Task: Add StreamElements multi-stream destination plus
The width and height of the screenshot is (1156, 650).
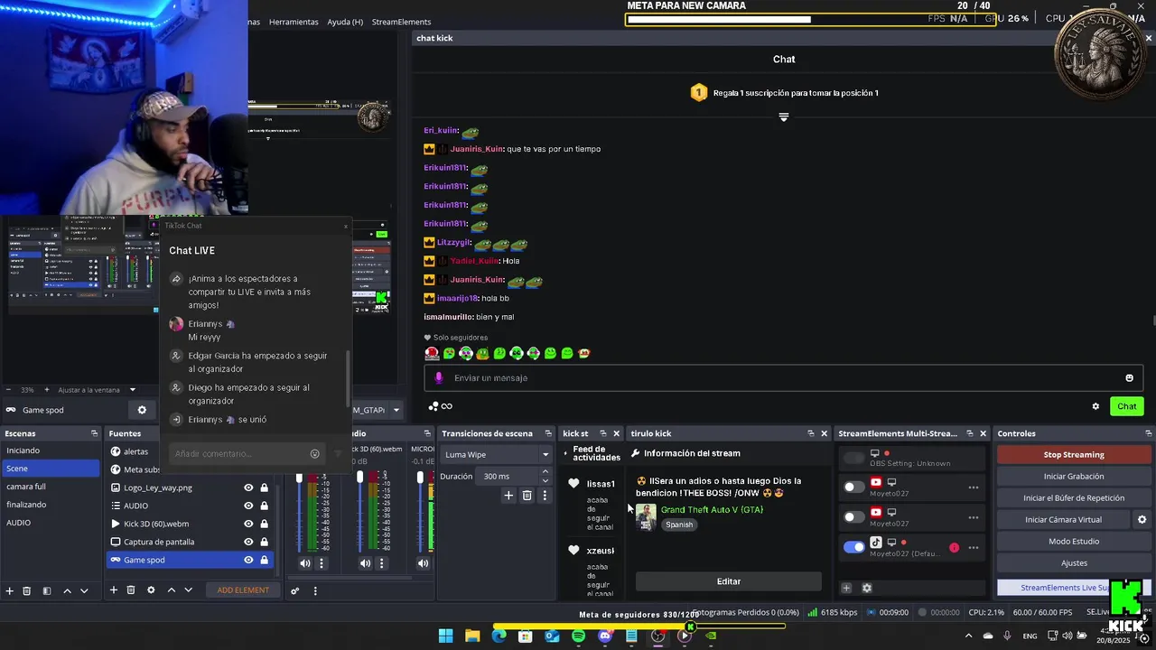Action: pos(846,588)
